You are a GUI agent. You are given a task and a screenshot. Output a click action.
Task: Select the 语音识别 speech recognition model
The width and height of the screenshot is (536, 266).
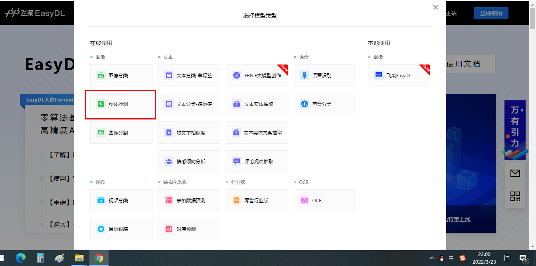tap(324, 75)
